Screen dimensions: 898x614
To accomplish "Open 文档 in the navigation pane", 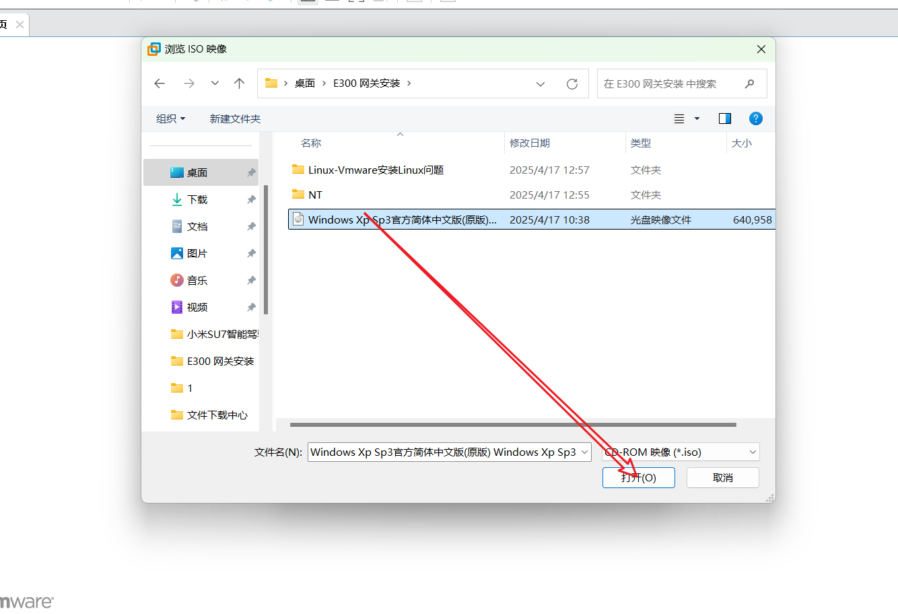I will click(x=197, y=226).
